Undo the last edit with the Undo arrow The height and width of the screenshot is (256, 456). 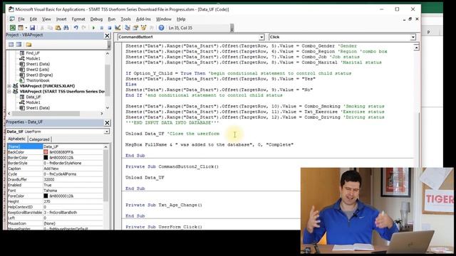click(x=76, y=28)
